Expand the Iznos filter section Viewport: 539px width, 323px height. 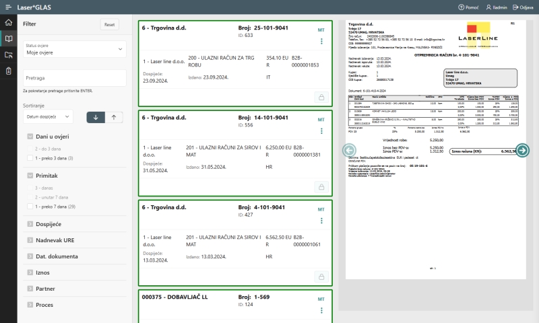point(30,273)
